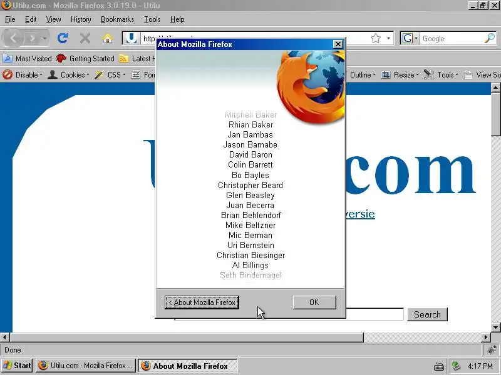The width and height of the screenshot is (501, 375).
Task: Open the Help menu
Action: coord(177,19)
